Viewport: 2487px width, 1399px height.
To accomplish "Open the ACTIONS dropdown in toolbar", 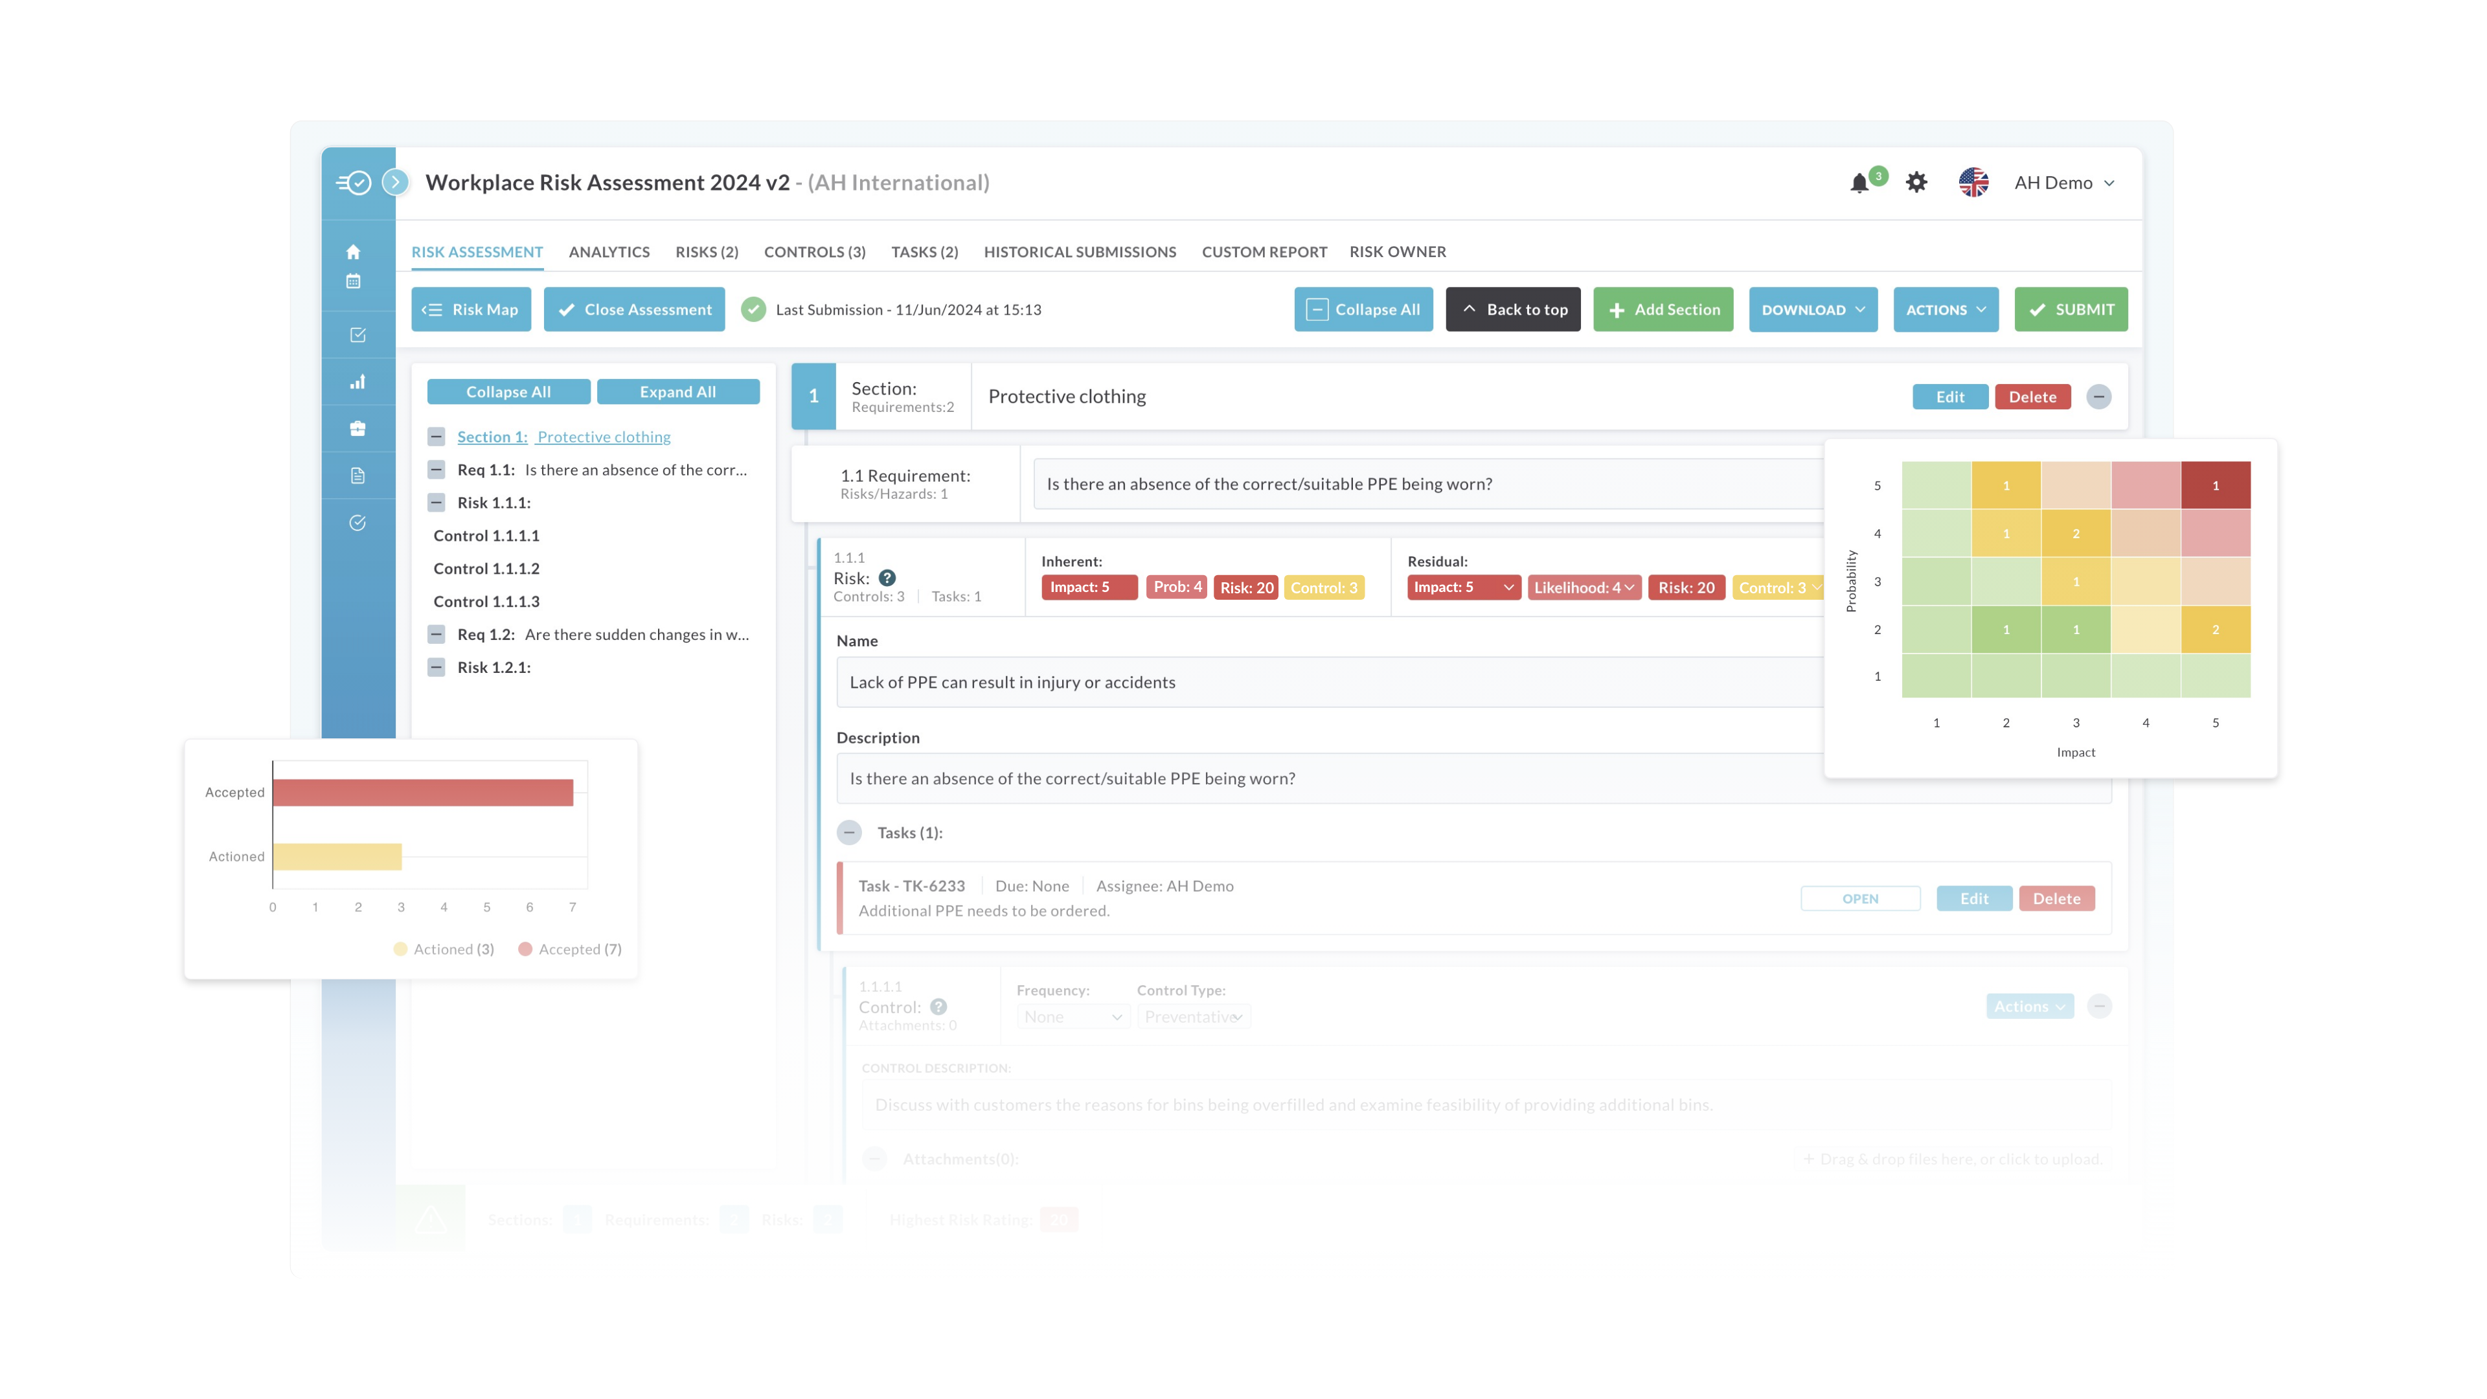I will pyautogui.click(x=1946, y=309).
